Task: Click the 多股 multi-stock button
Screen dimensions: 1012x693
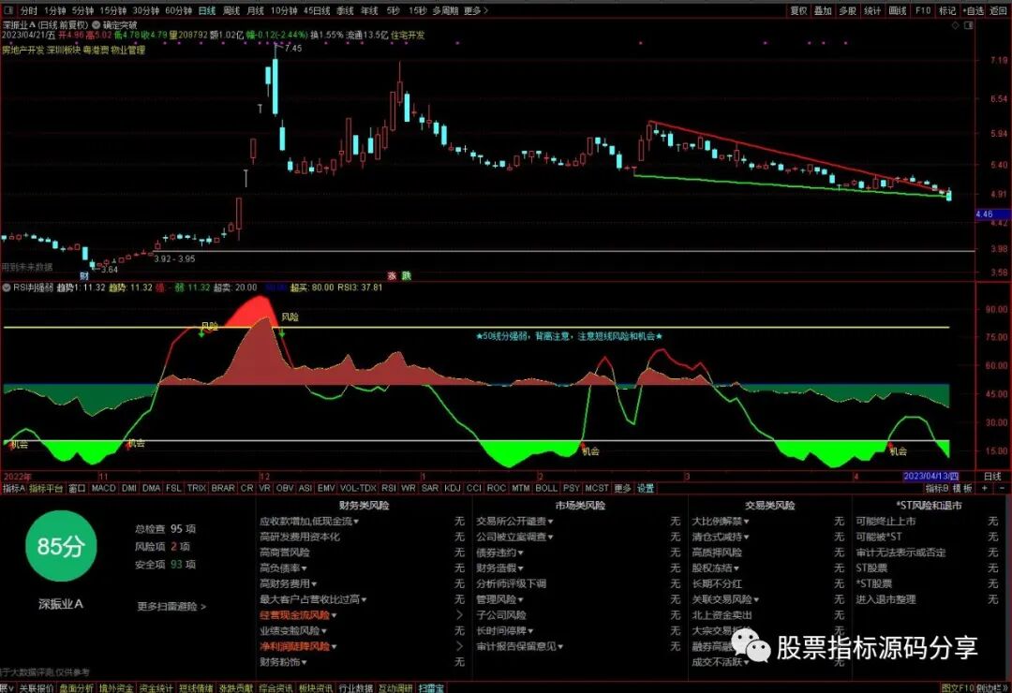Action: pos(847,10)
